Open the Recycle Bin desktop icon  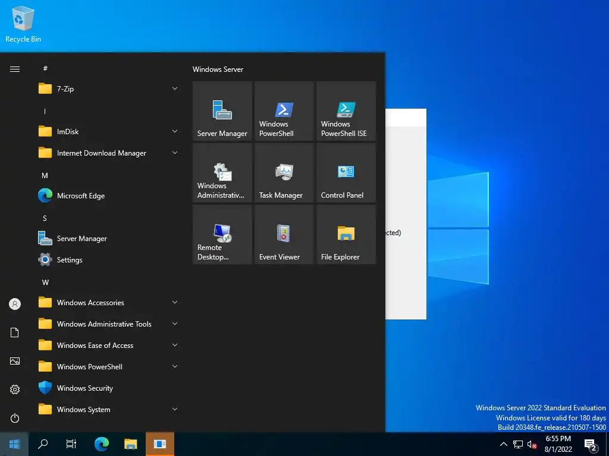coord(23,24)
